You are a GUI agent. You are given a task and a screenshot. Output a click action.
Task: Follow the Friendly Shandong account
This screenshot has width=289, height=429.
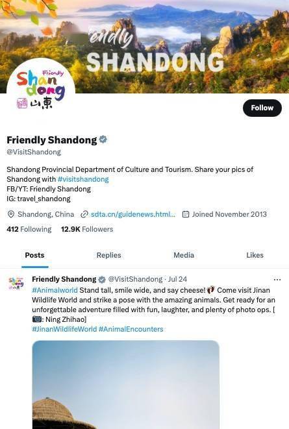(262, 108)
